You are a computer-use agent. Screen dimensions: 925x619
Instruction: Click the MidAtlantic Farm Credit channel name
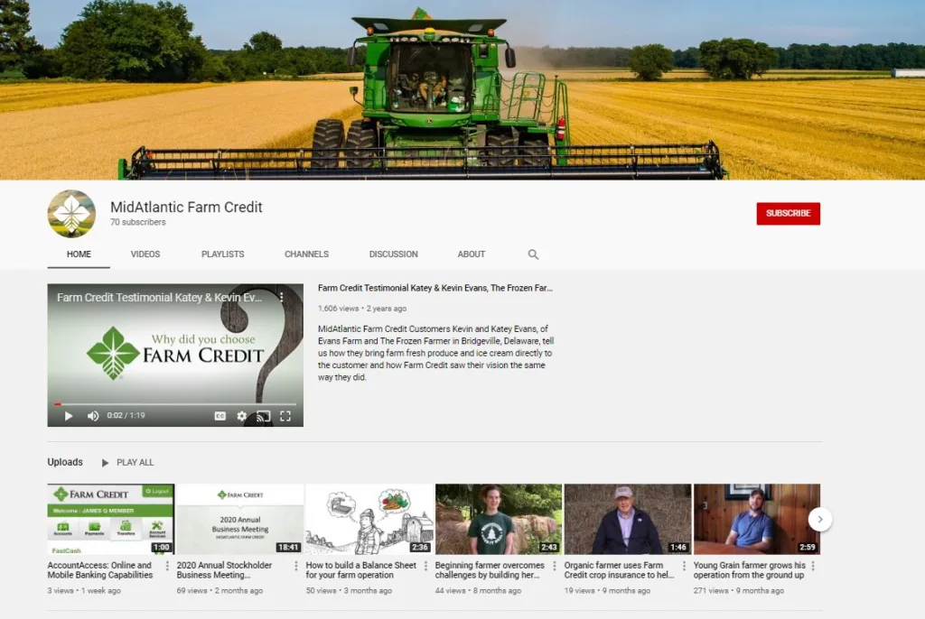pyautogui.click(x=186, y=207)
